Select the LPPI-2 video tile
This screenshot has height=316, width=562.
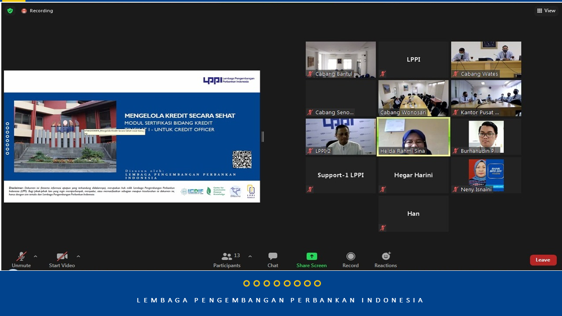coord(341,136)
